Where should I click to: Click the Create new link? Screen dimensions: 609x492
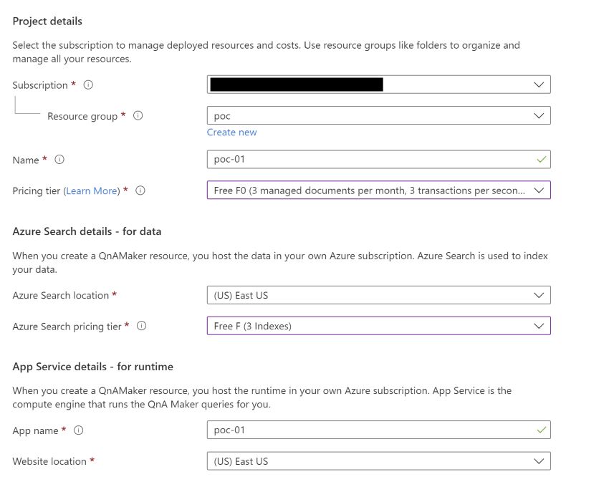(231, 132)
